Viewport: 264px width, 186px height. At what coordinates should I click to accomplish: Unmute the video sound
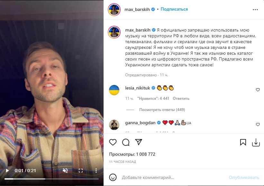coord(65,171)
